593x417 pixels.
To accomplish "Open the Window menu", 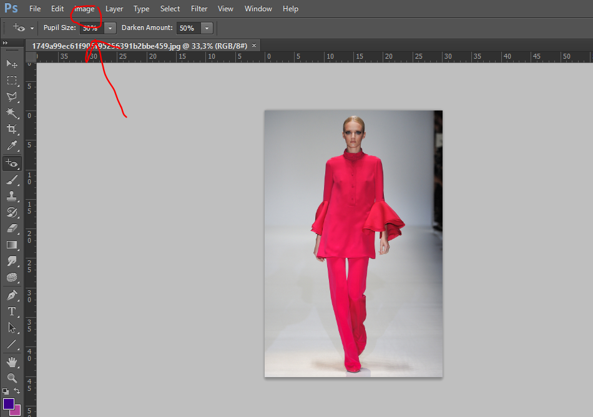I will click(258, 8).
